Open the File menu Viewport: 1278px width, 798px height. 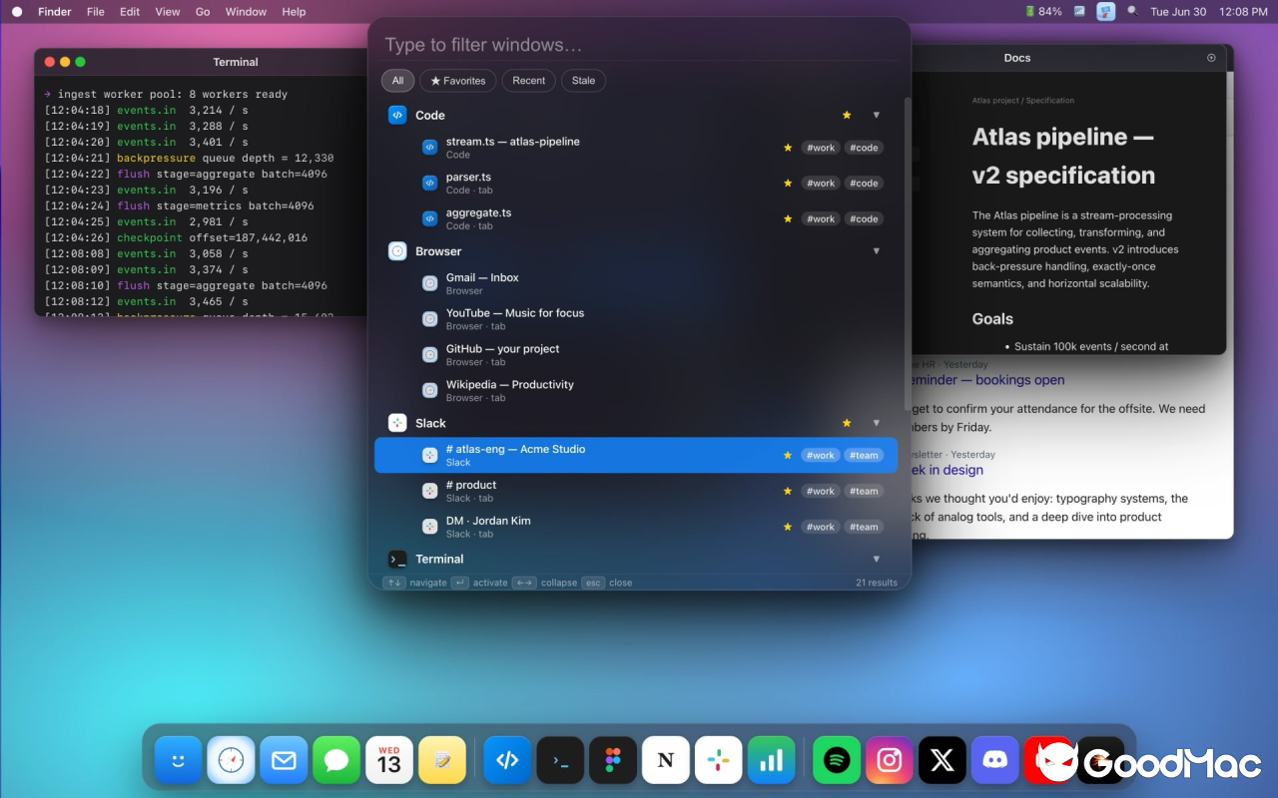pos(95,12)
